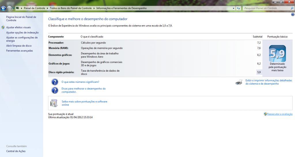Click the Pontuação básica column header
Screen dimensions: 295x157
[x=277, y=37]
